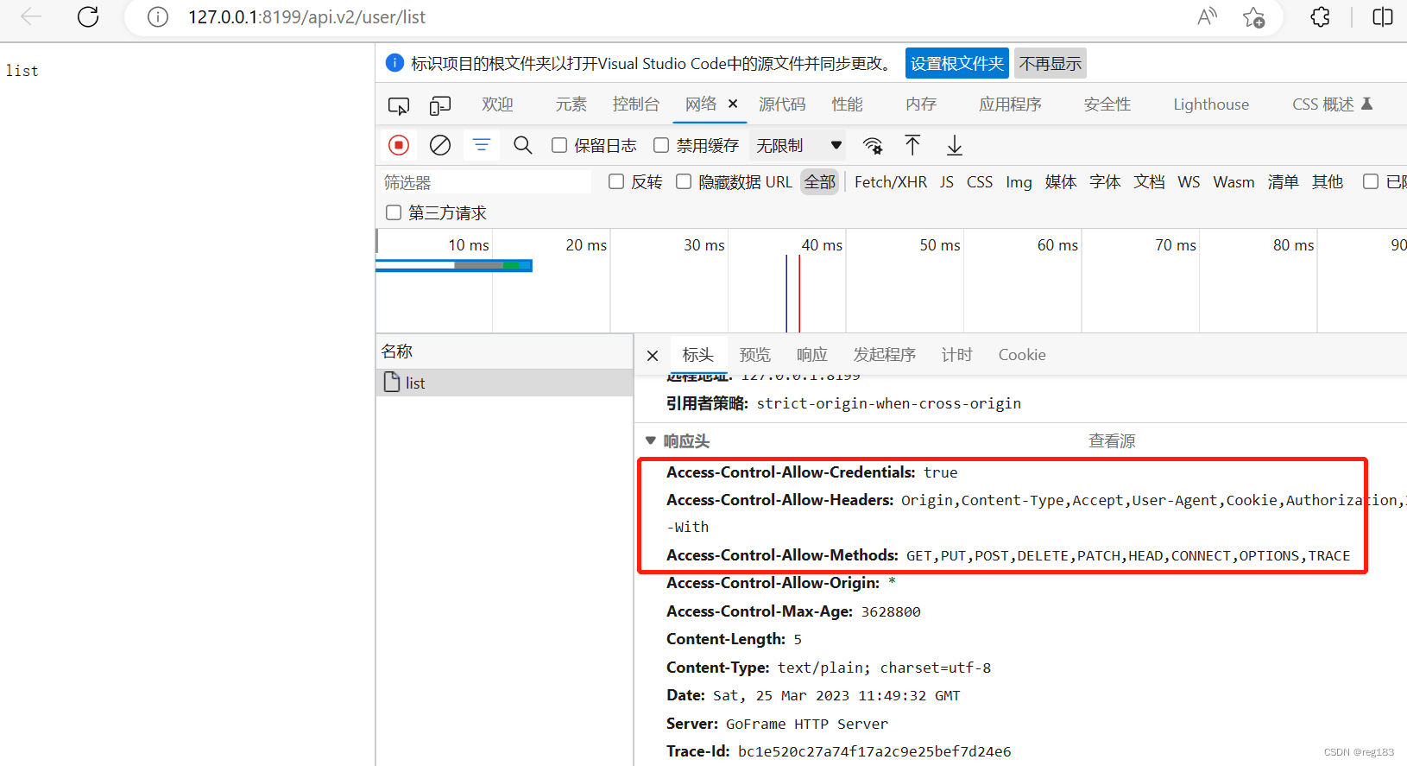Check the checkbox after 其他 filter
Screen dimensions: 1407x766
[x=1371, y=181]
